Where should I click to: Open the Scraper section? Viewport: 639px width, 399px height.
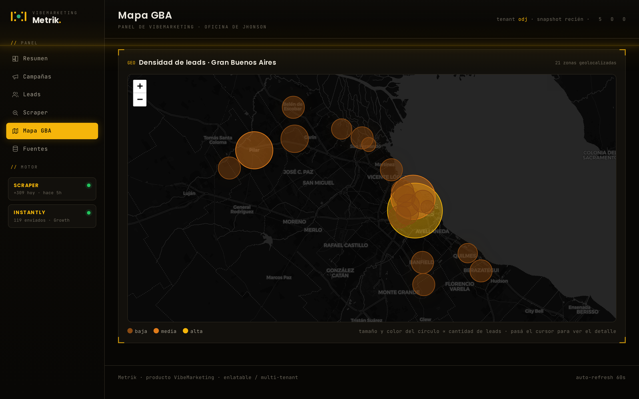(52, 113)
